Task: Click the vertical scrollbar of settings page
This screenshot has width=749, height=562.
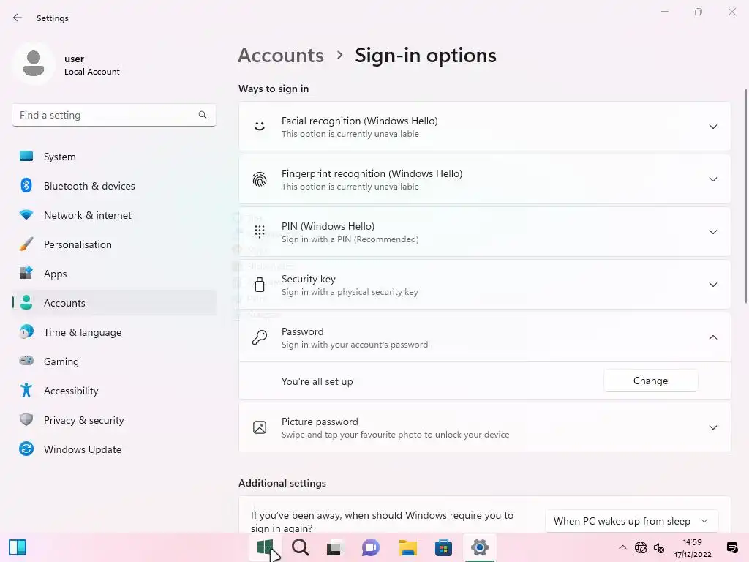Action: click(745, 196)
